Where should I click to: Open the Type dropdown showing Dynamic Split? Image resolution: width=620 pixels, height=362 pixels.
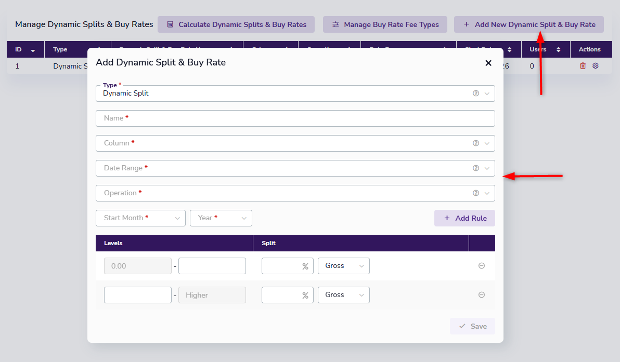point(295,93)
